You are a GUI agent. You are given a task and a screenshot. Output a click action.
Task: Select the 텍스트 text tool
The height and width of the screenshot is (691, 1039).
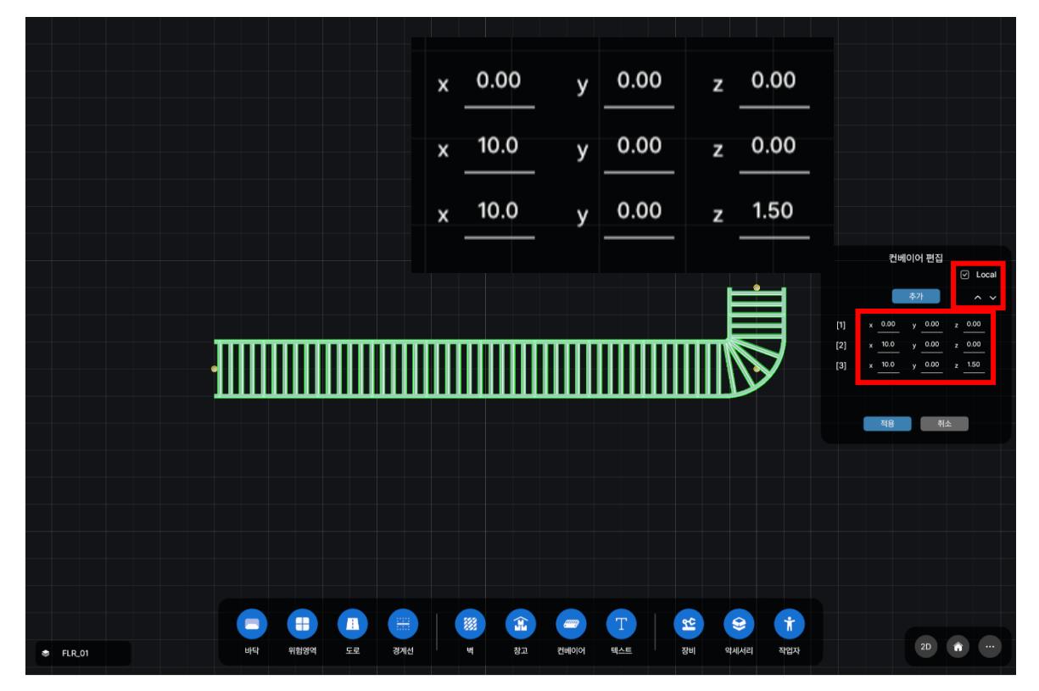620,625
